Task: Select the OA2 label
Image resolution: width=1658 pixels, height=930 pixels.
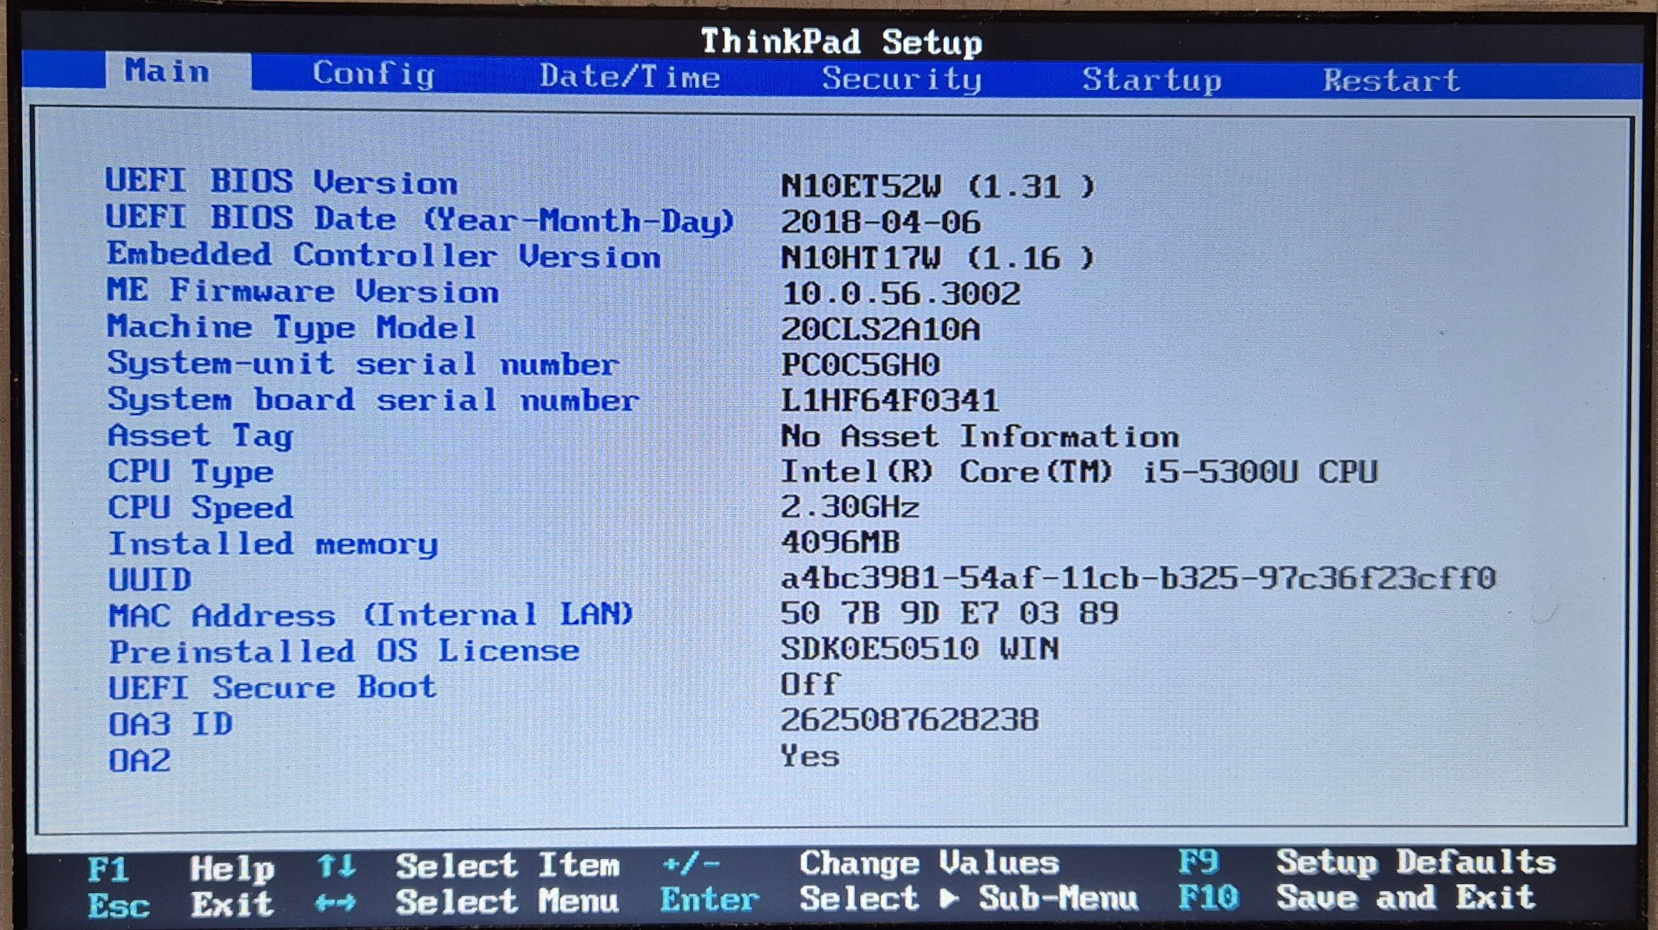Action: click(139, 760)
